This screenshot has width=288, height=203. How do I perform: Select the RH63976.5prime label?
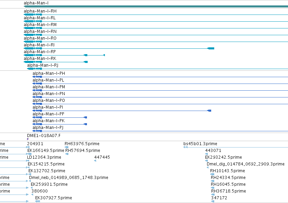coord(82,144)
